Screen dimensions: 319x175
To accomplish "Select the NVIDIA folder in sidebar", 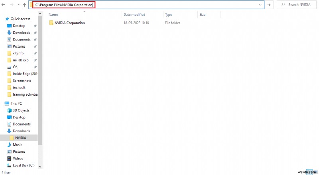I will click(x=21, y=138).
